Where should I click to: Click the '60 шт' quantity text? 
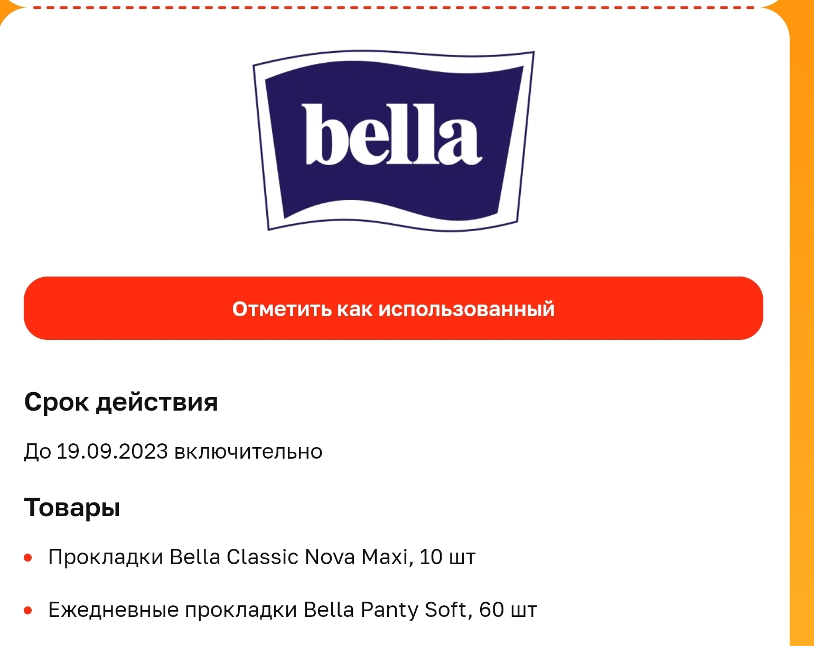[508, 610]
